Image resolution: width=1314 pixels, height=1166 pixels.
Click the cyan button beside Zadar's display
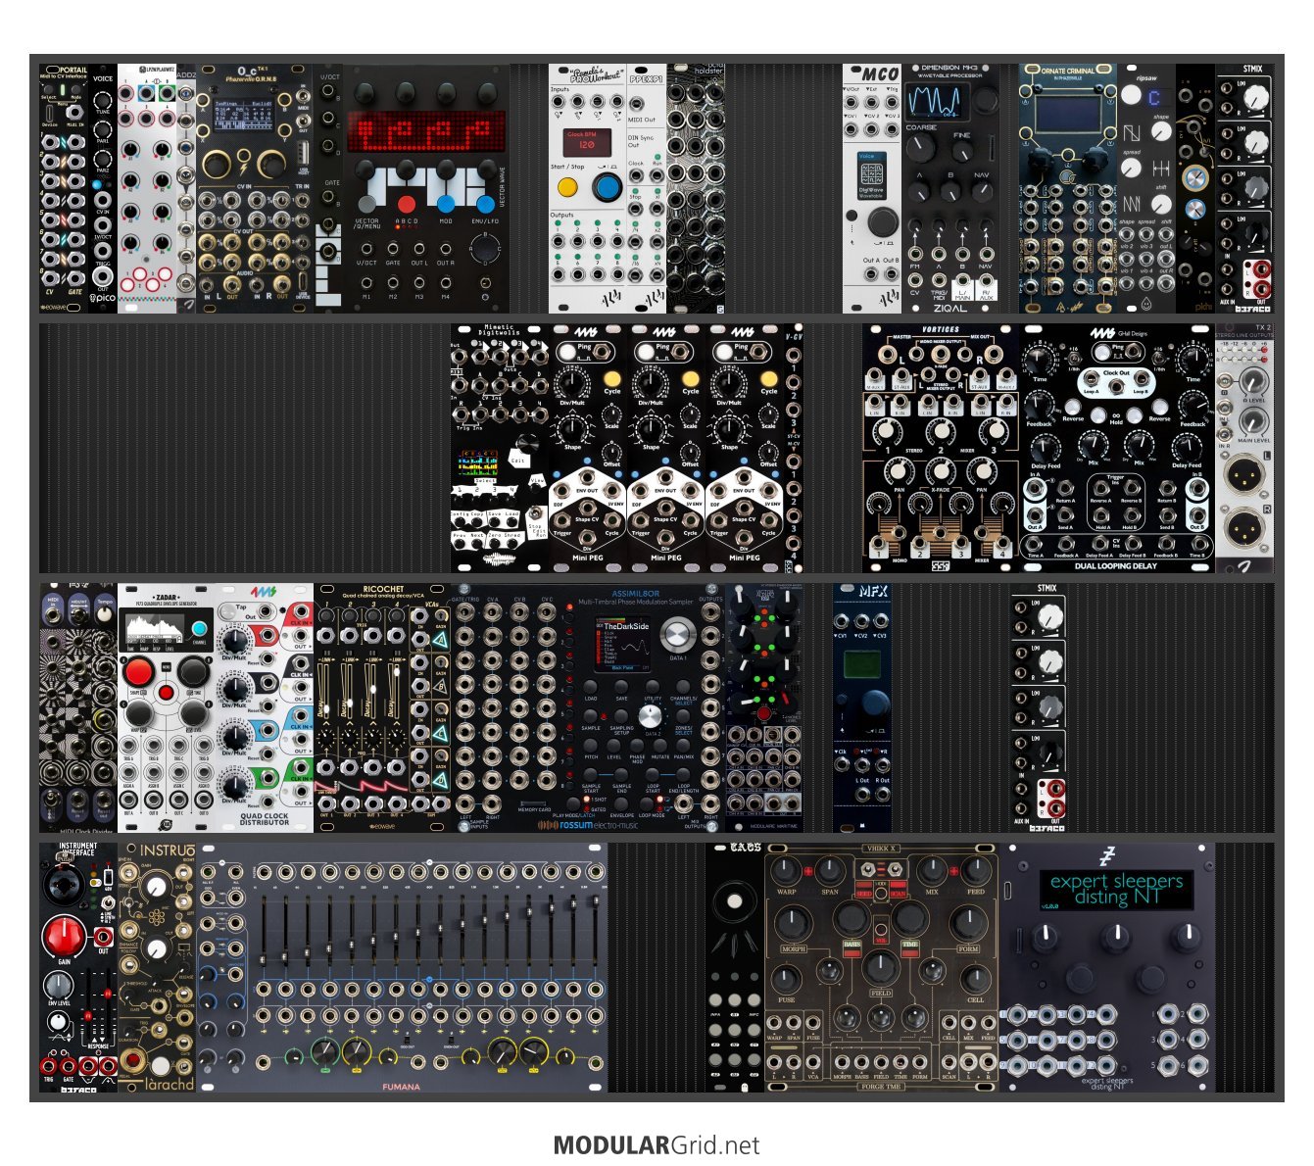[x=199, y=629]
